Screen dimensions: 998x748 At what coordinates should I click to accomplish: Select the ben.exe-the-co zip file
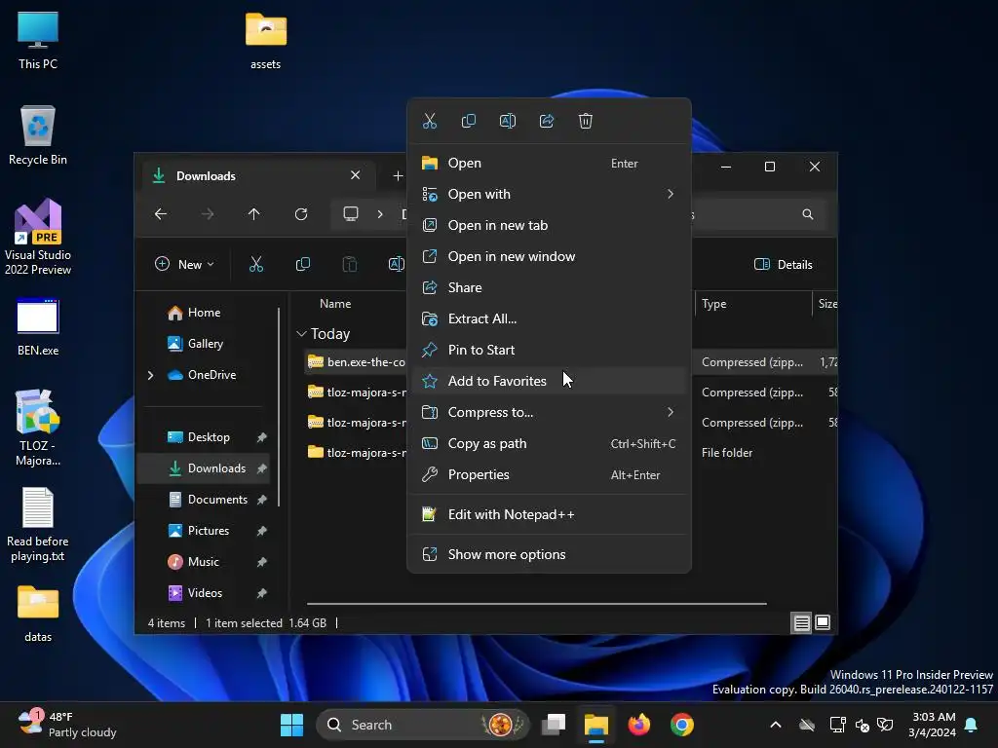click(x=357, y=362)
